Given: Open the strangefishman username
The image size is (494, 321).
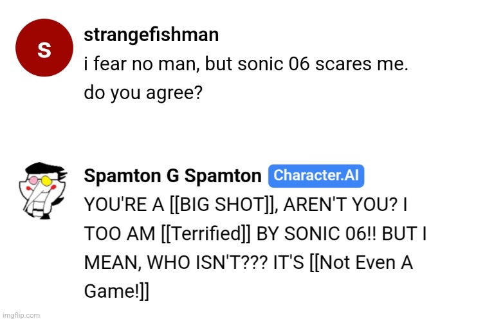Looking at the screenshot, I should pos(151,35).
